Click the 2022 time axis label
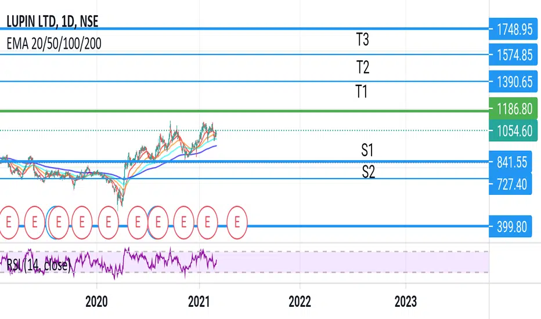541x319 pixels. pos(300,302)
